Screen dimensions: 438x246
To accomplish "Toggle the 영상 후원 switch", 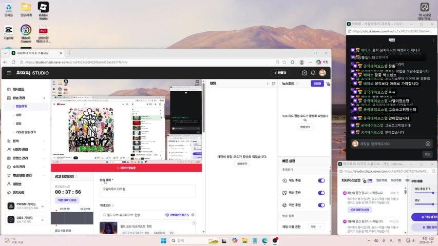I will (321, 193).
